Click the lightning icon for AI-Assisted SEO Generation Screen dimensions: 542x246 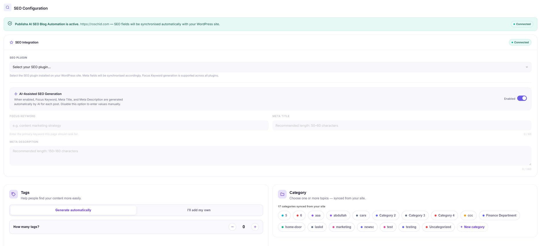click(x=16, y=94)
